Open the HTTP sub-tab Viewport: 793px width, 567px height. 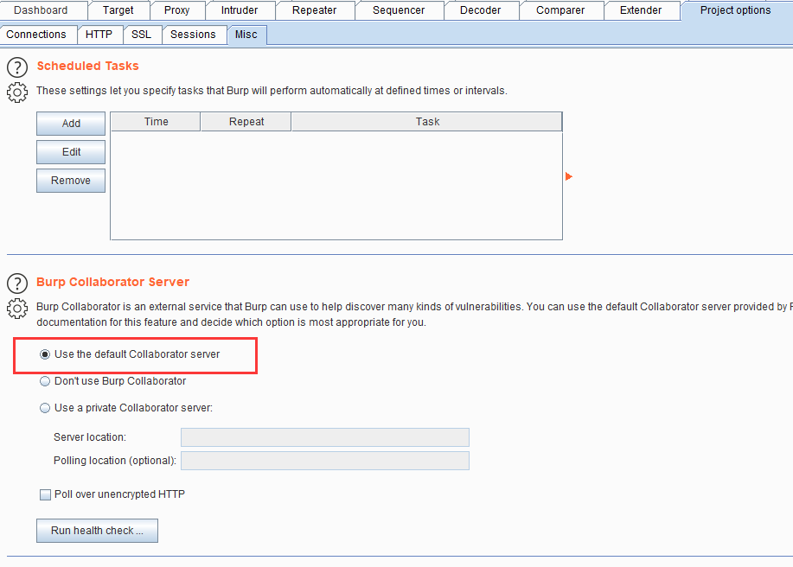(x=99, y=35)
